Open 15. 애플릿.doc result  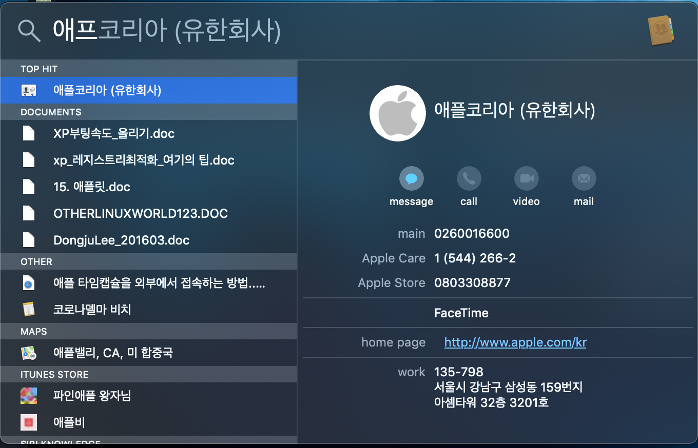[148, 187]
